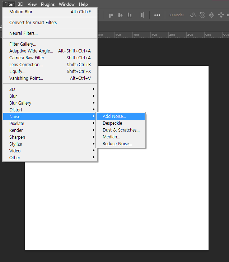
Task: Open the Liquify filter
Action: pos(50,72)
